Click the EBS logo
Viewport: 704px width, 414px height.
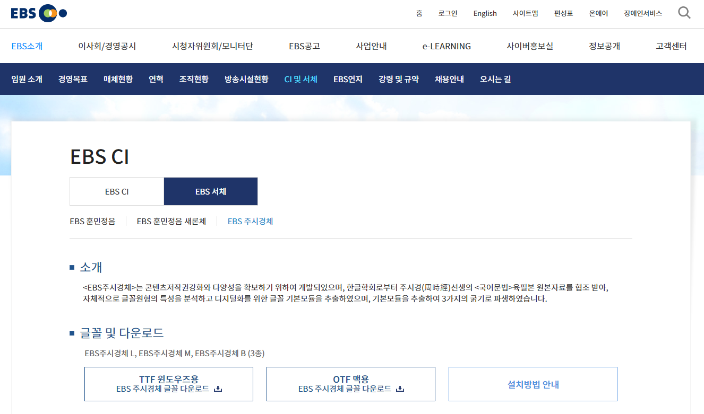[x=39, y=12]
